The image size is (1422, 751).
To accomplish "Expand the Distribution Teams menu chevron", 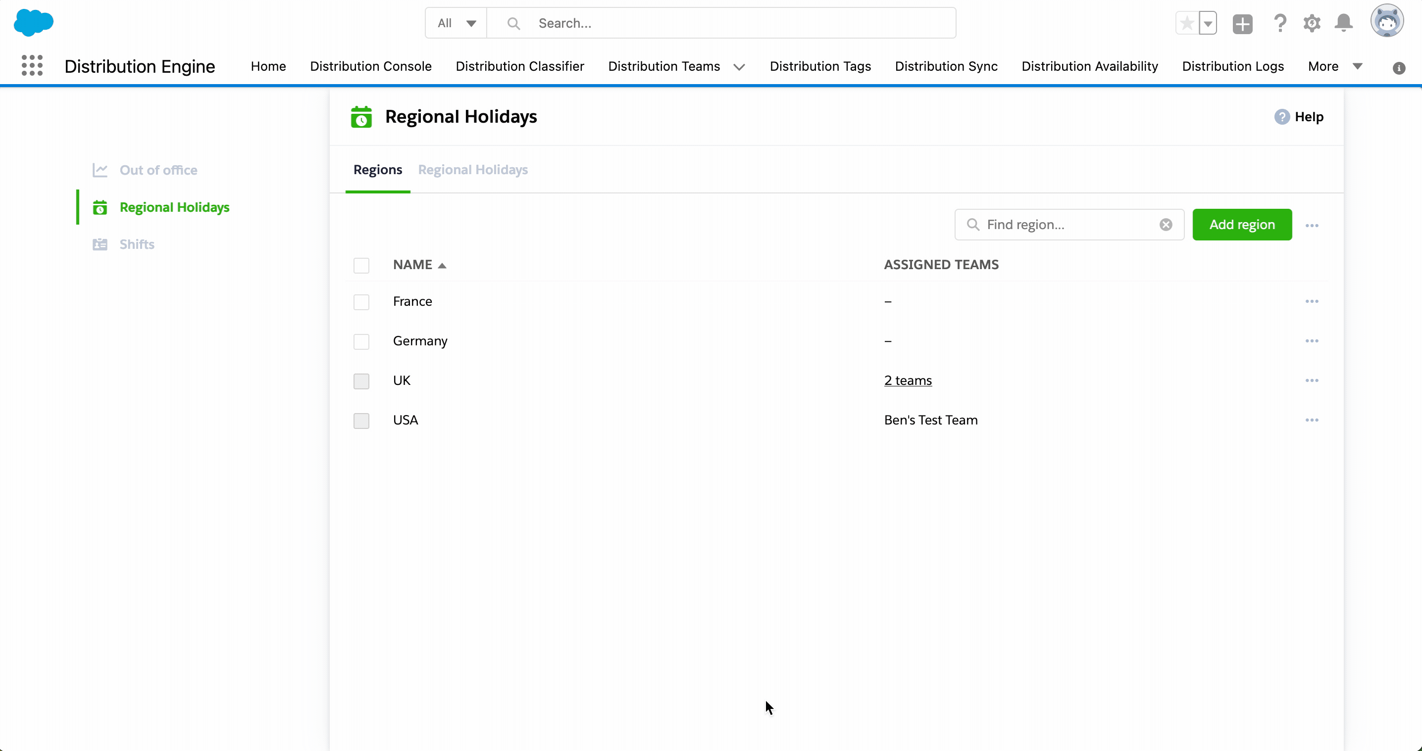I will click(x=739, y=67).
